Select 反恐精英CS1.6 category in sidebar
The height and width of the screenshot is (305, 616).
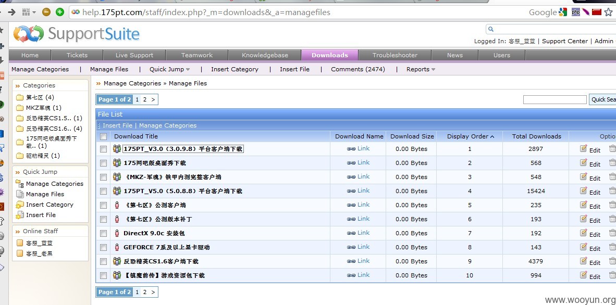pos(54,129)
